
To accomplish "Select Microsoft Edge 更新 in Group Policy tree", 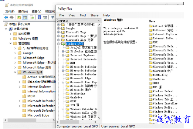I will coord(37,67).
